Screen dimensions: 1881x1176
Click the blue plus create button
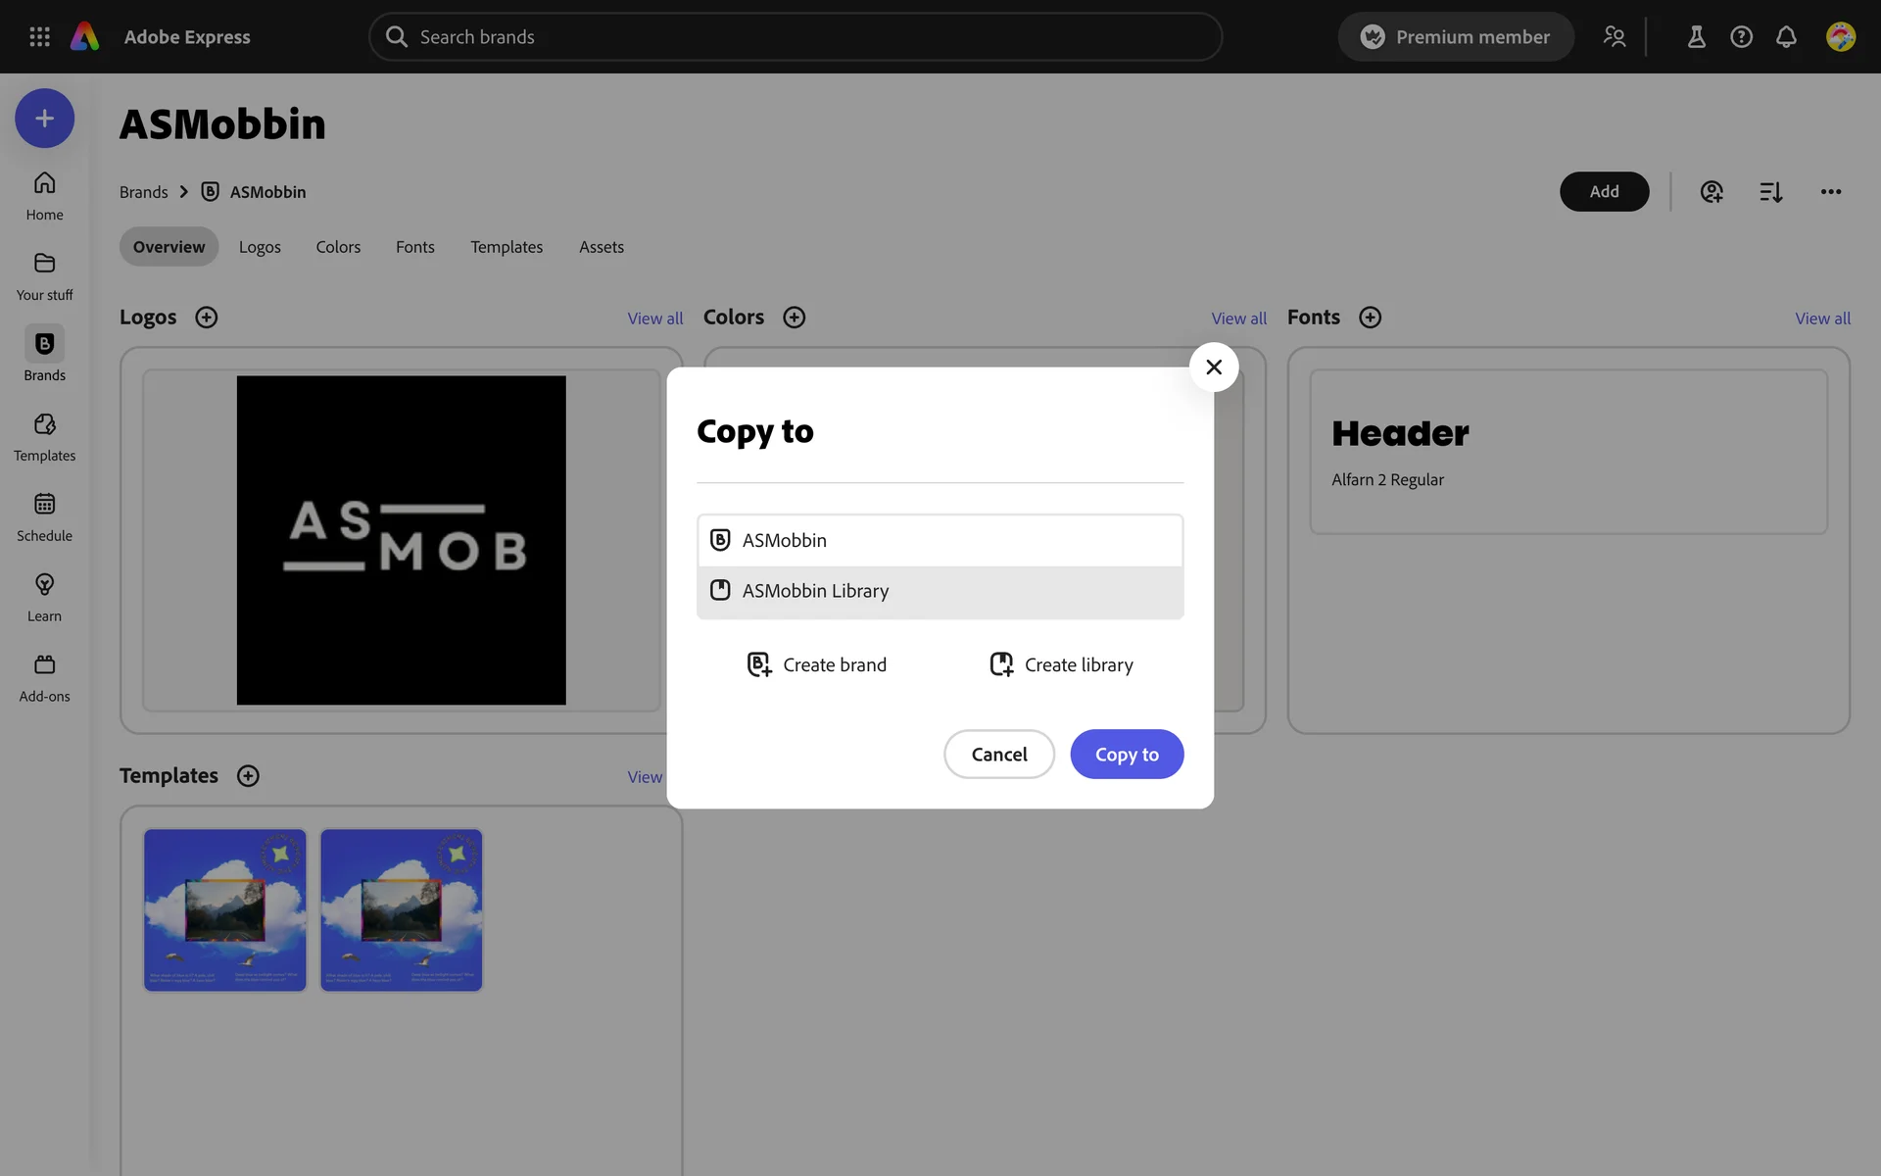[44, 119]
